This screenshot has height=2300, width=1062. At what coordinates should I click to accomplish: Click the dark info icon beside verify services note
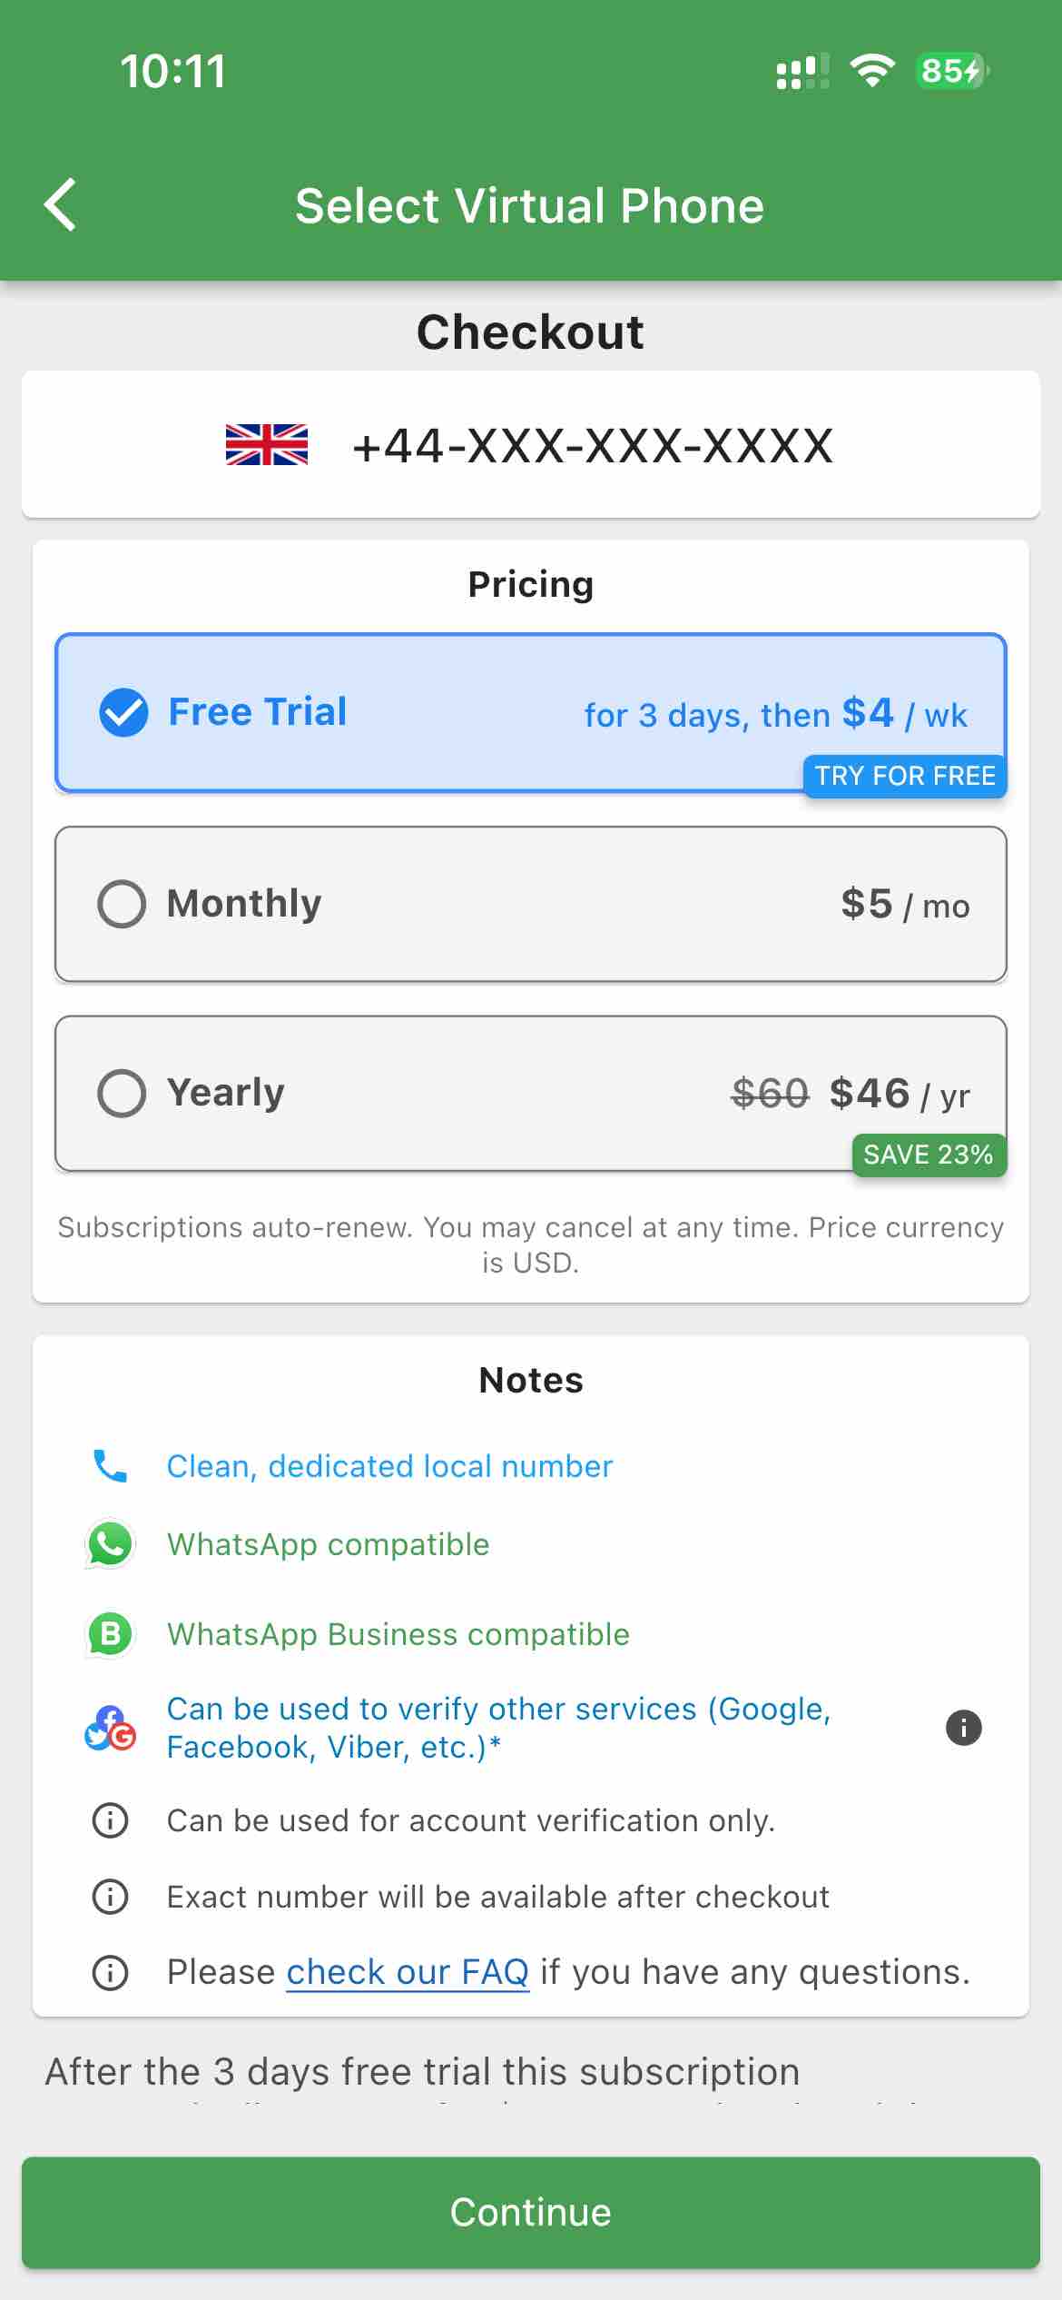[964, 1726]
